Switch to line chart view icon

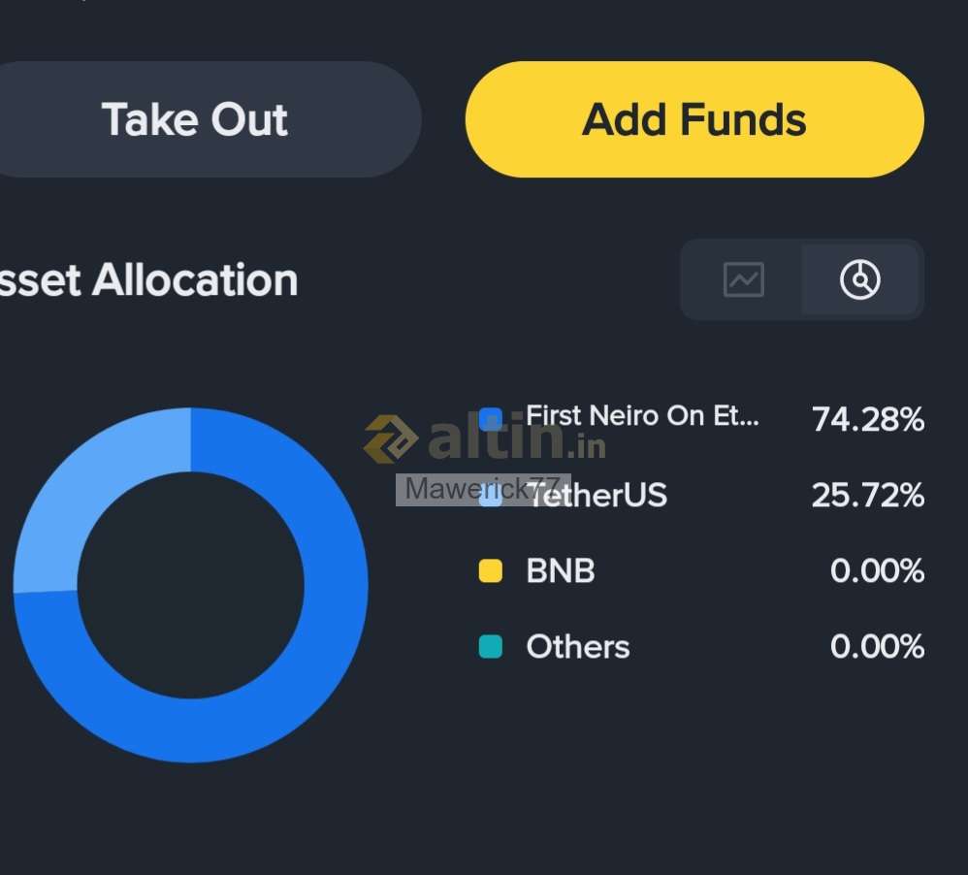point(743,279)
